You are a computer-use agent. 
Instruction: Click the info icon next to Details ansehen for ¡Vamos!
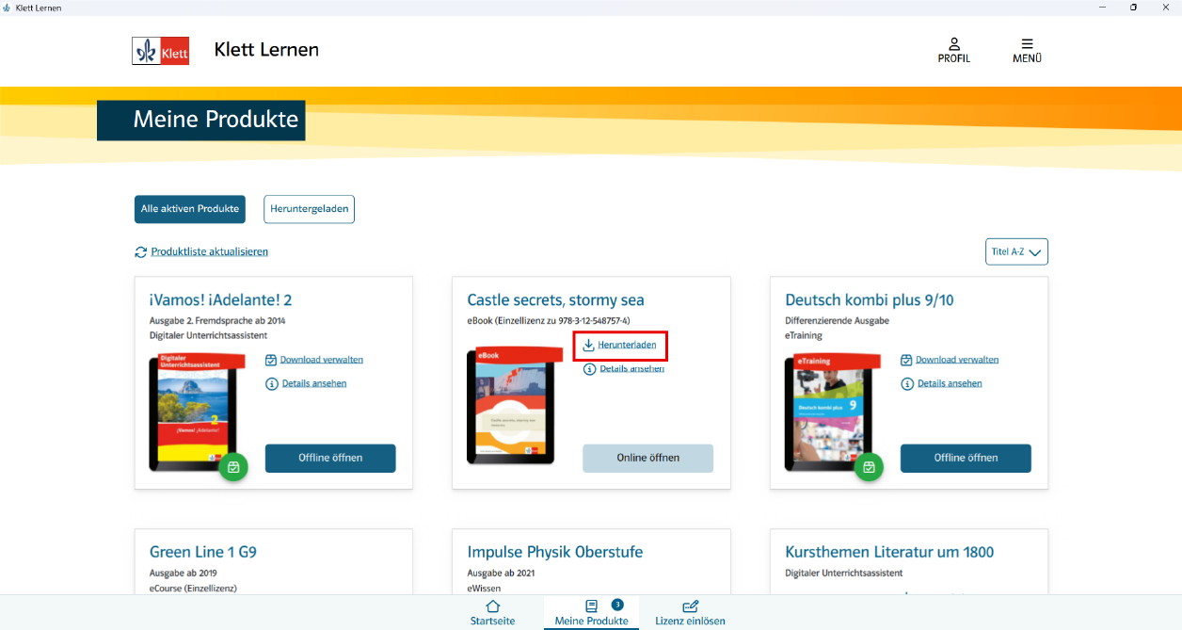point(272,383)
